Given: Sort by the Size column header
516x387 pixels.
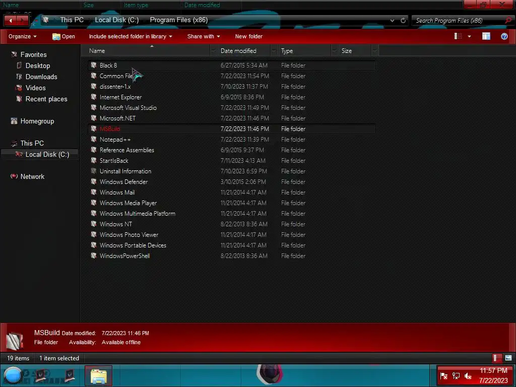Looking at the screenshot, I should click(355, 51).
